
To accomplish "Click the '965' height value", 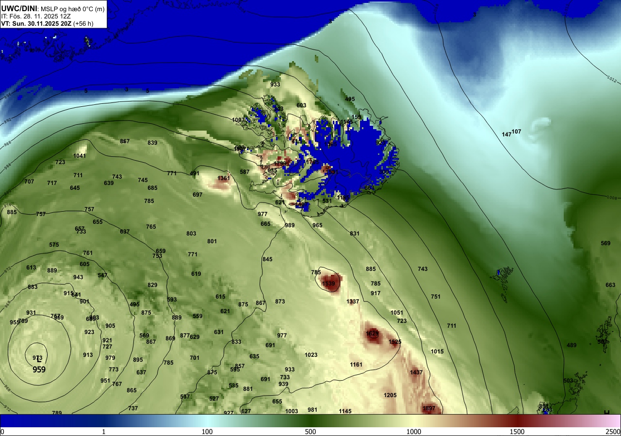I will click(317, 225).
